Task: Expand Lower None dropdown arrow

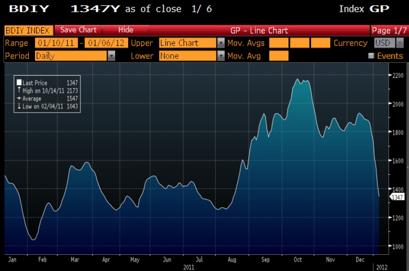Action: (x=221, y=56)
